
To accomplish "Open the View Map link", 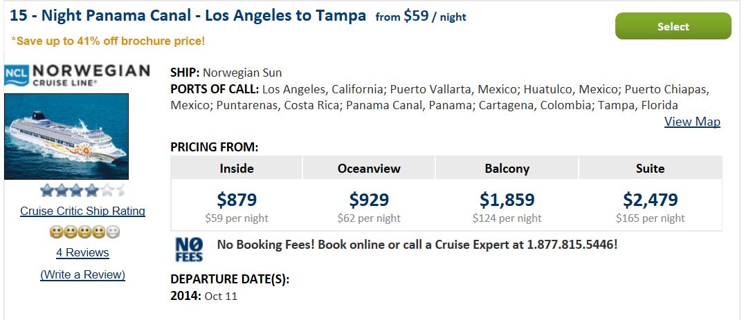I will coord(692,122).
